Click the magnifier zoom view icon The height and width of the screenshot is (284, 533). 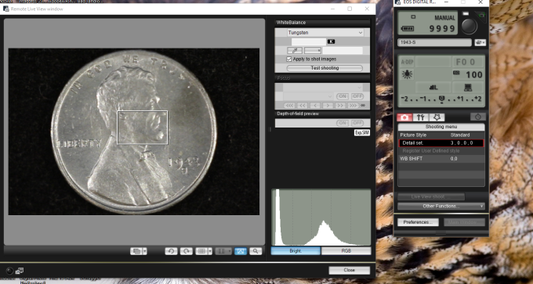click(256, 251)
